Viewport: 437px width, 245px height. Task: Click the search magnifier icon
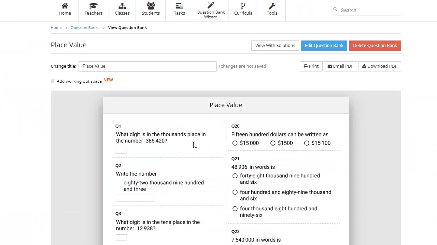(x=335, y=9)
